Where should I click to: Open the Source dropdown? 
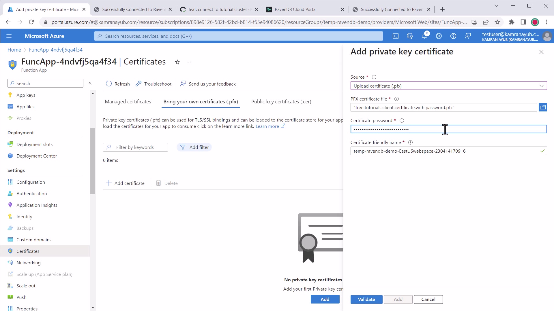tap(449, 86)
